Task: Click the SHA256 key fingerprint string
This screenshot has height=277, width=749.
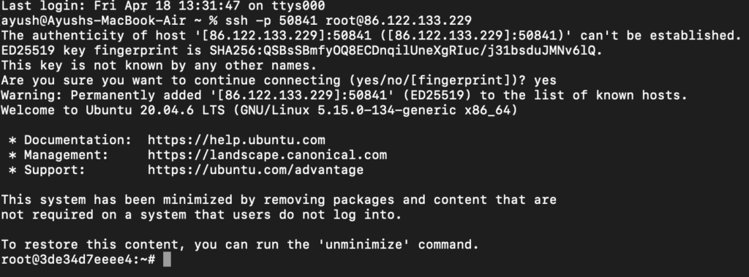Action: click(403, 50)
